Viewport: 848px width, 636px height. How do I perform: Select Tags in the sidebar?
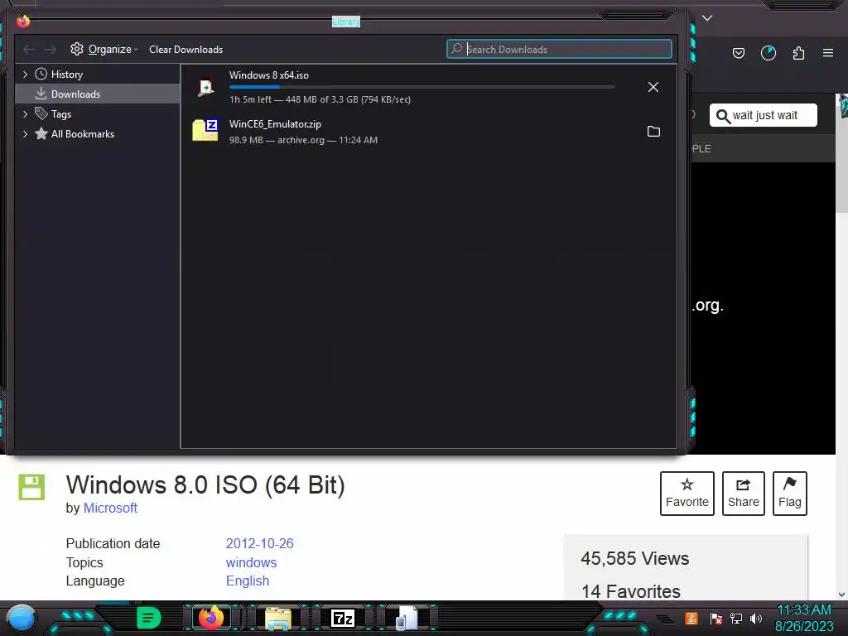[x=61, y=114]
